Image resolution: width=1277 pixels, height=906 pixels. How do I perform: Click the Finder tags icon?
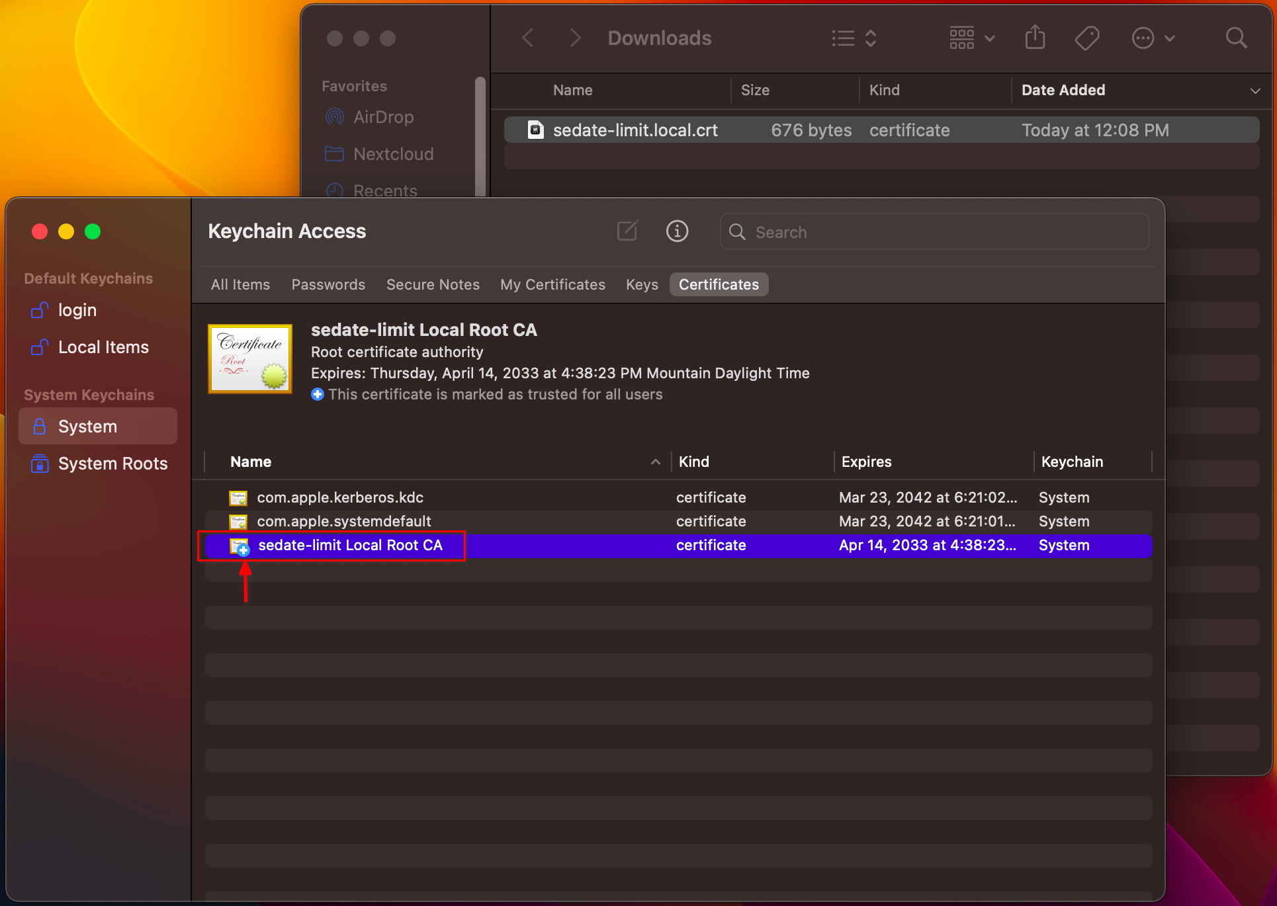pyautogui.click(x=1086, y=38)
